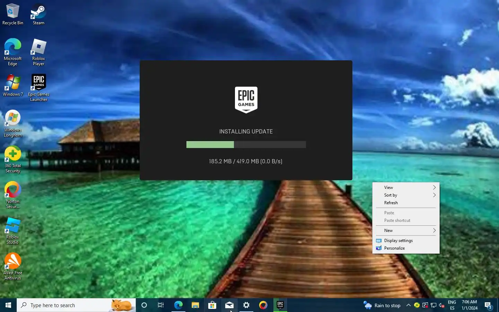Show hidden tray icons with the chevron
Viewport: 499px width, 312px height.
409,305
